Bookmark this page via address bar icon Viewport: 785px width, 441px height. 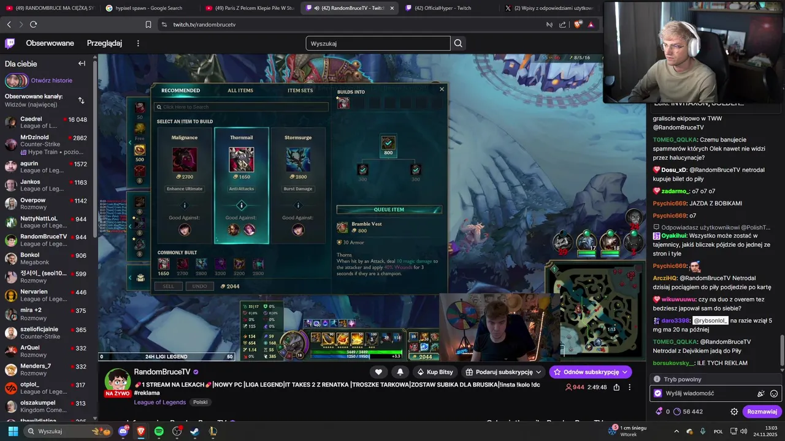click(148, 24)
